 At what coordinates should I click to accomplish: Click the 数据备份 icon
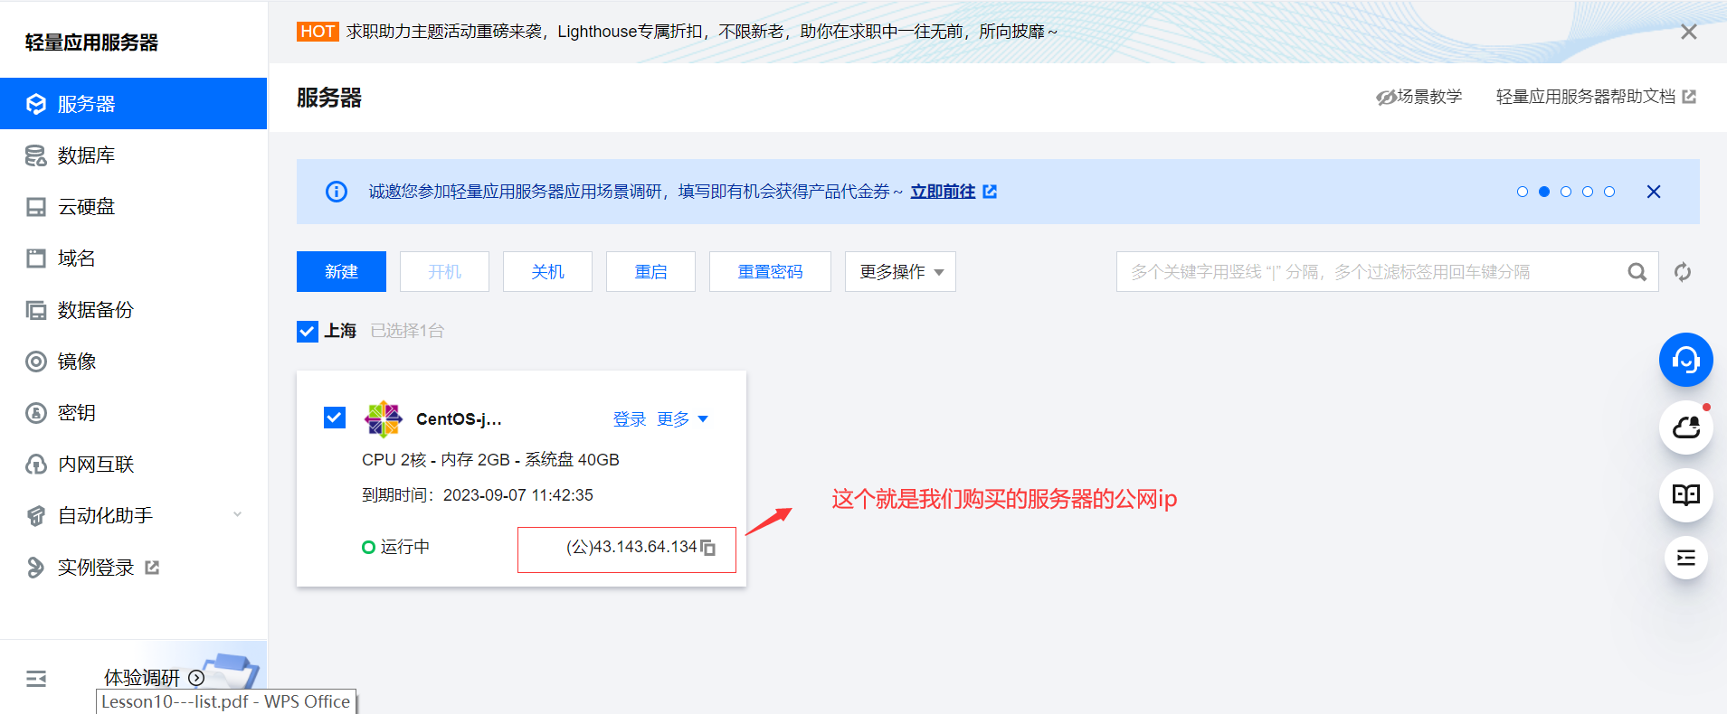(x=36, y=310)
